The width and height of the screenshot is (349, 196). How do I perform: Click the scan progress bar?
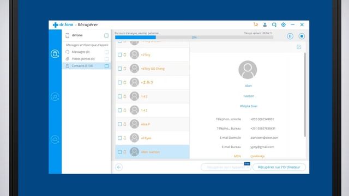[194, 38]
